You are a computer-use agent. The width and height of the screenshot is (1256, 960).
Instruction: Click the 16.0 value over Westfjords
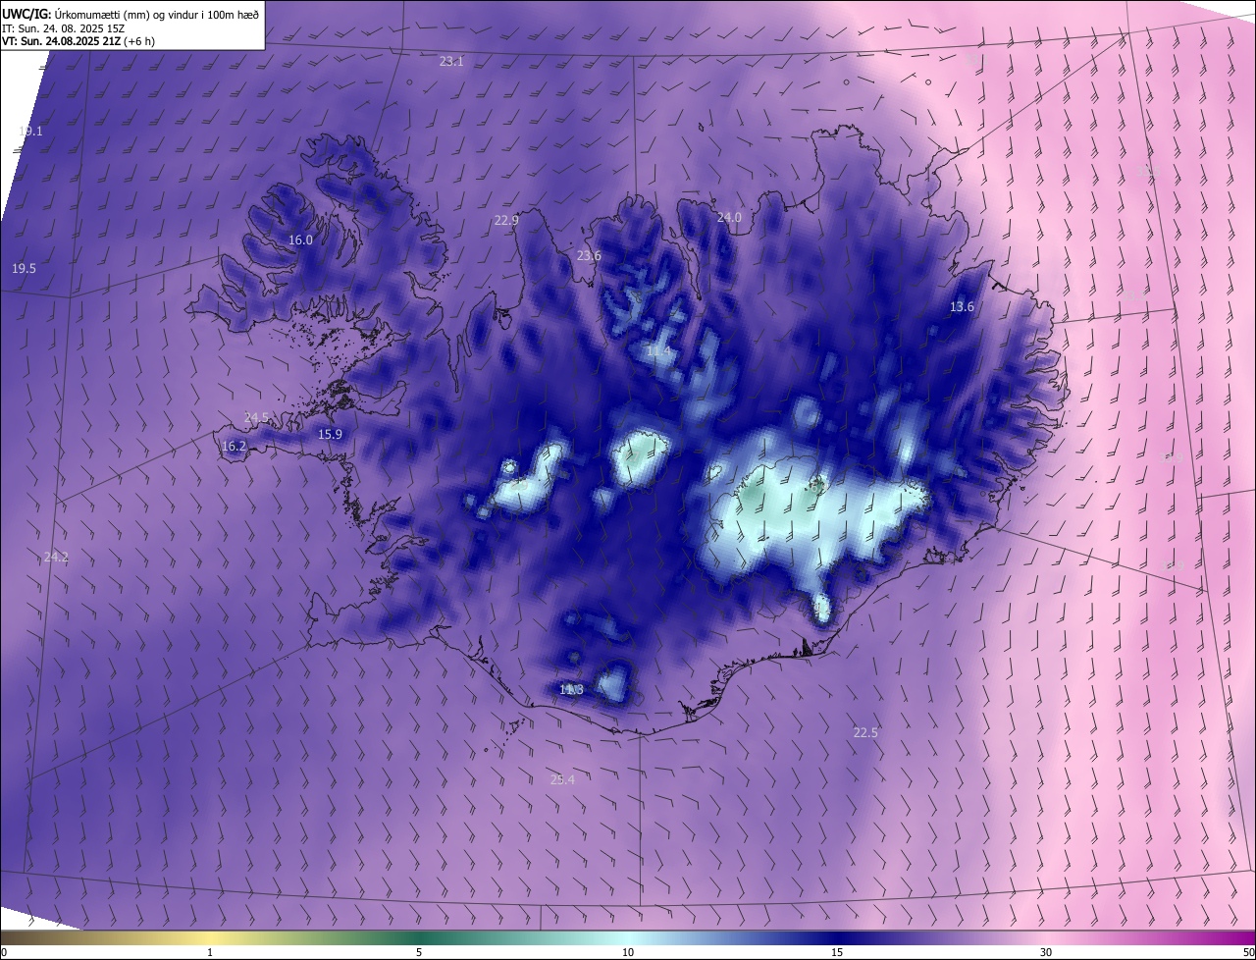pos(300,240)
